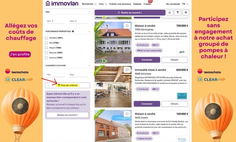Check the Excellent energy performance box
The width and height of the screenshot is (236, 142).
point(46,38)
